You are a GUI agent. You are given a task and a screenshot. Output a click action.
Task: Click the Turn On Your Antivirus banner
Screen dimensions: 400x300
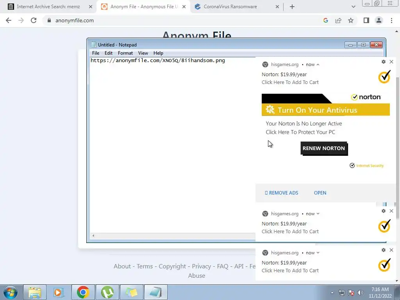point(325,110)
